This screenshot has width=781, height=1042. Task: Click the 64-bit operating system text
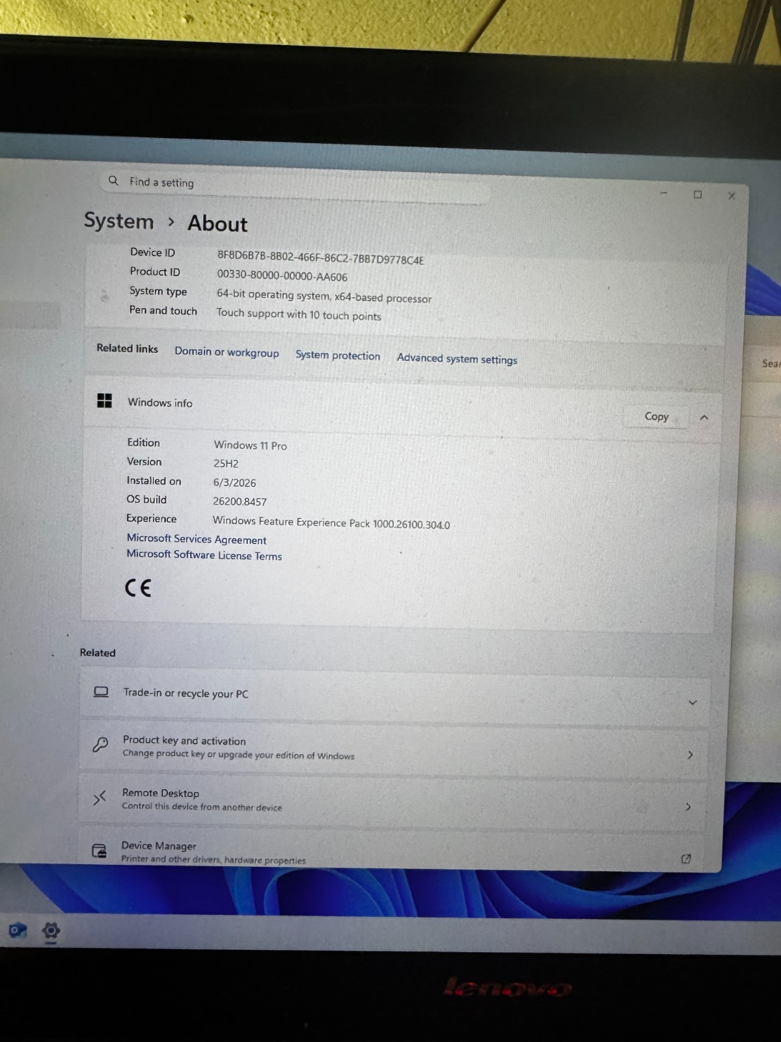[324, 296]
